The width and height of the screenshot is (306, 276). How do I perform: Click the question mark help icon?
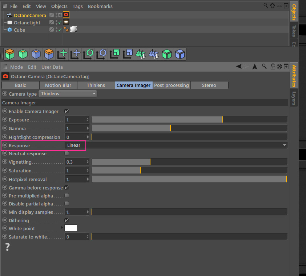click(7, 247)
